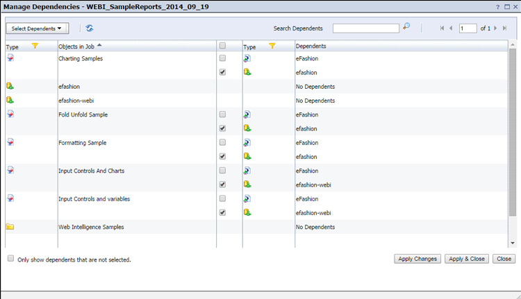
Task: Click the page number input box
Action: [x=468, y=28]
